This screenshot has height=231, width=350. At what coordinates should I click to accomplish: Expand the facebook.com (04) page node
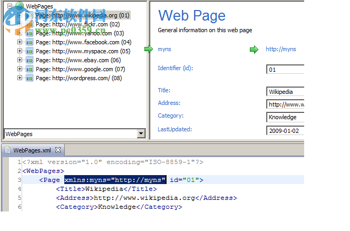click(20, 42)
